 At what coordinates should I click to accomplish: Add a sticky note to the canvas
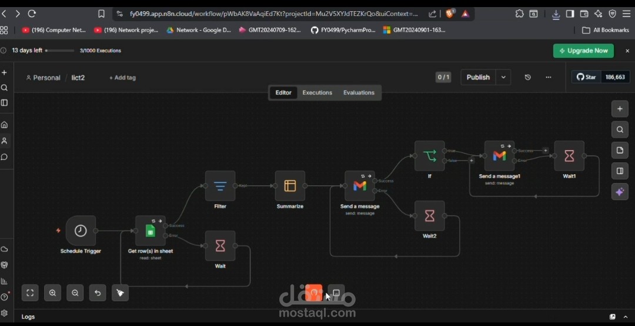[620, 151]
